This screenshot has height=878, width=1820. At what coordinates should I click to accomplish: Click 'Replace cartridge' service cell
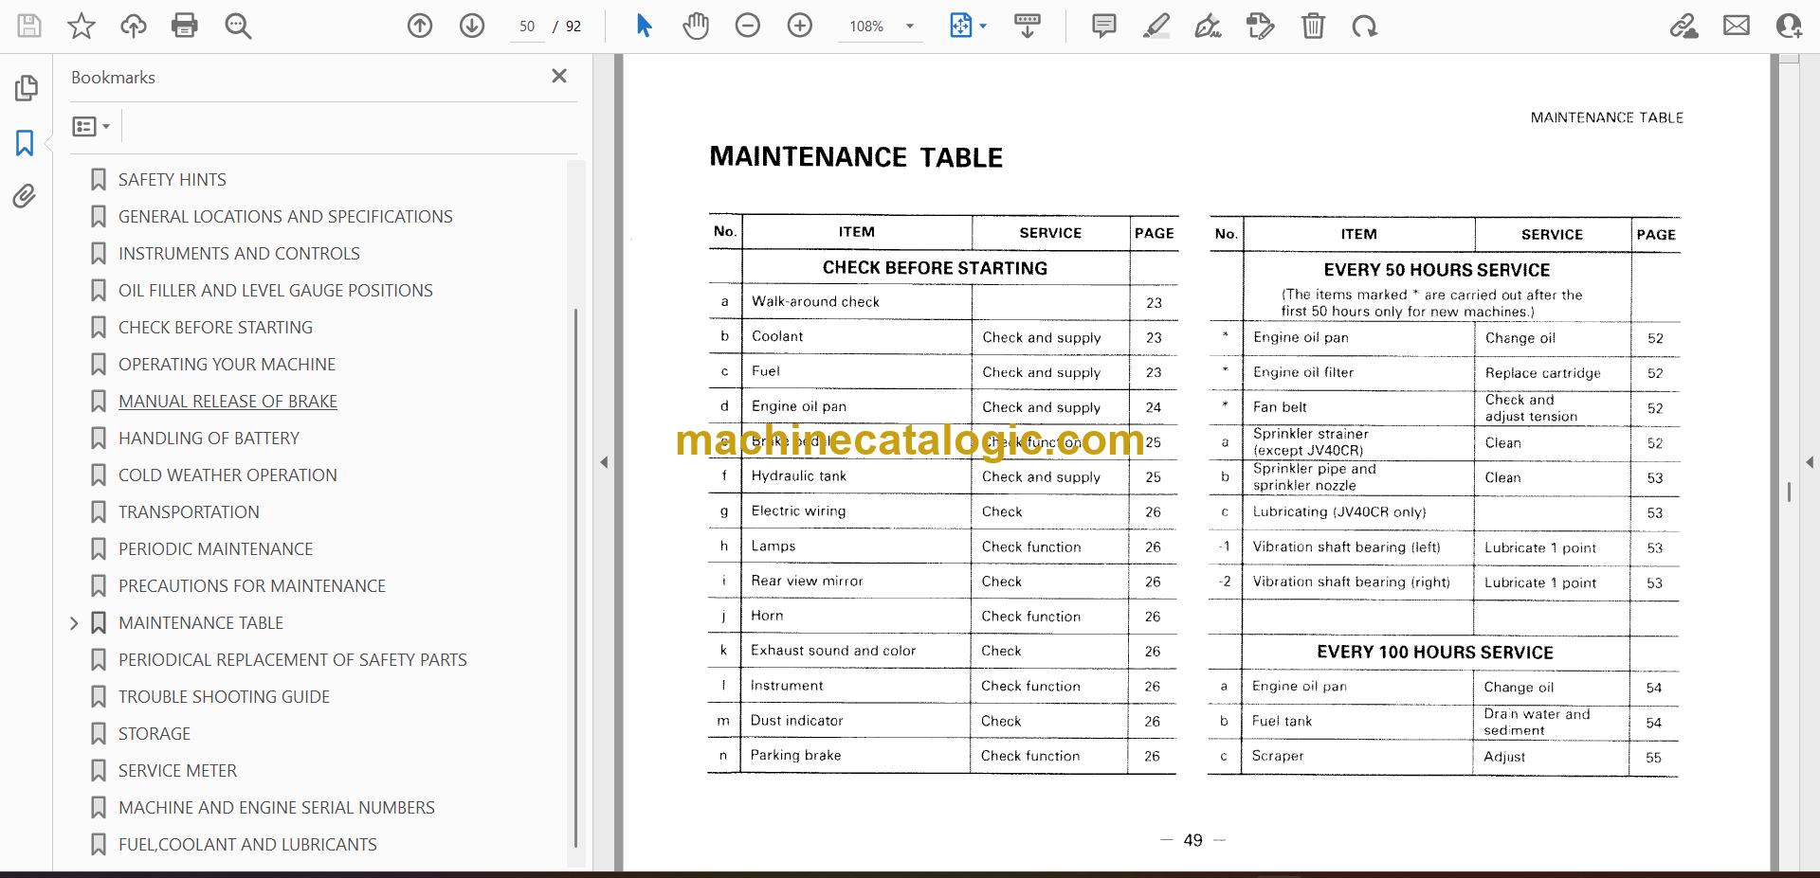1542,373
